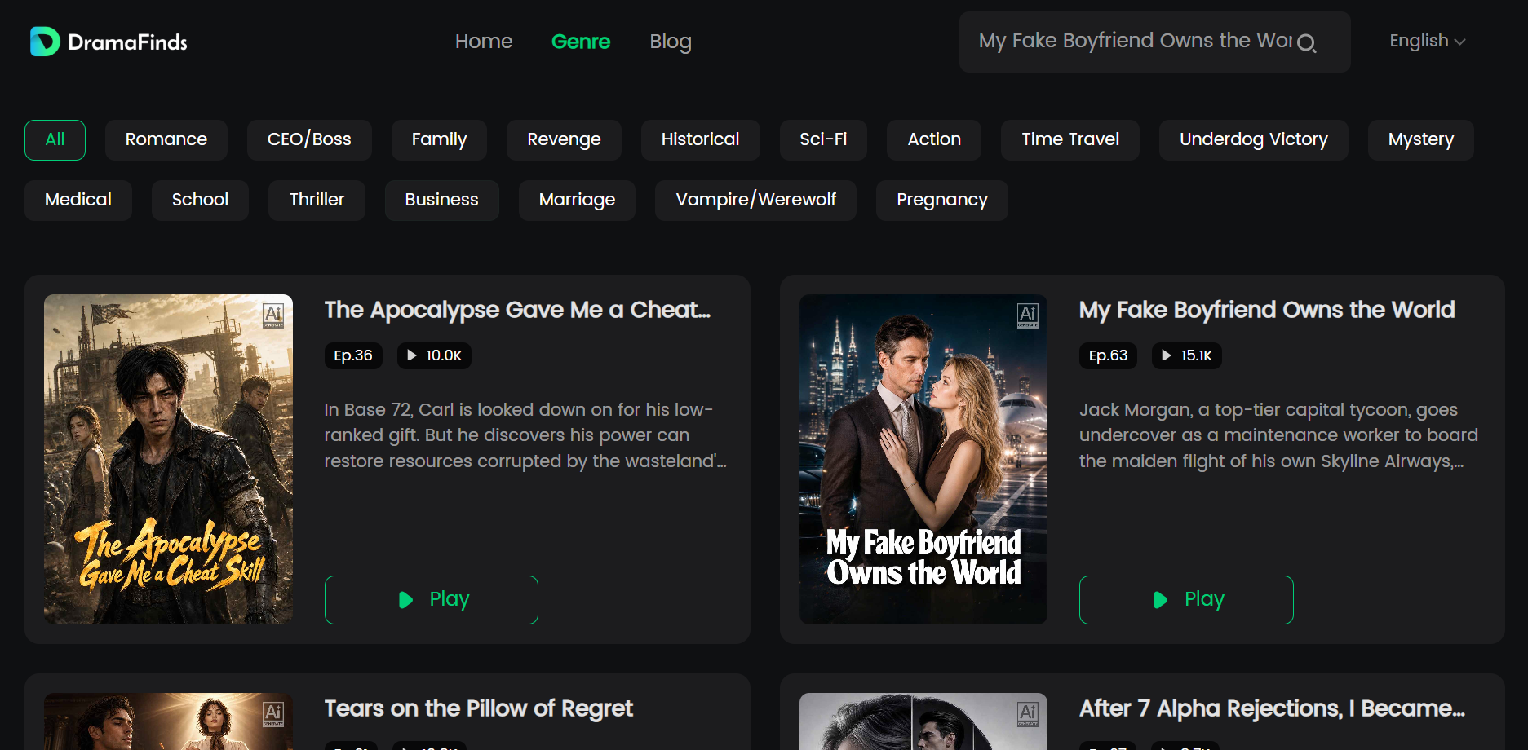This screenshot has height=750, width=1528.
Task: Click the 15.1K play count badge
Action: point(1187,355)
